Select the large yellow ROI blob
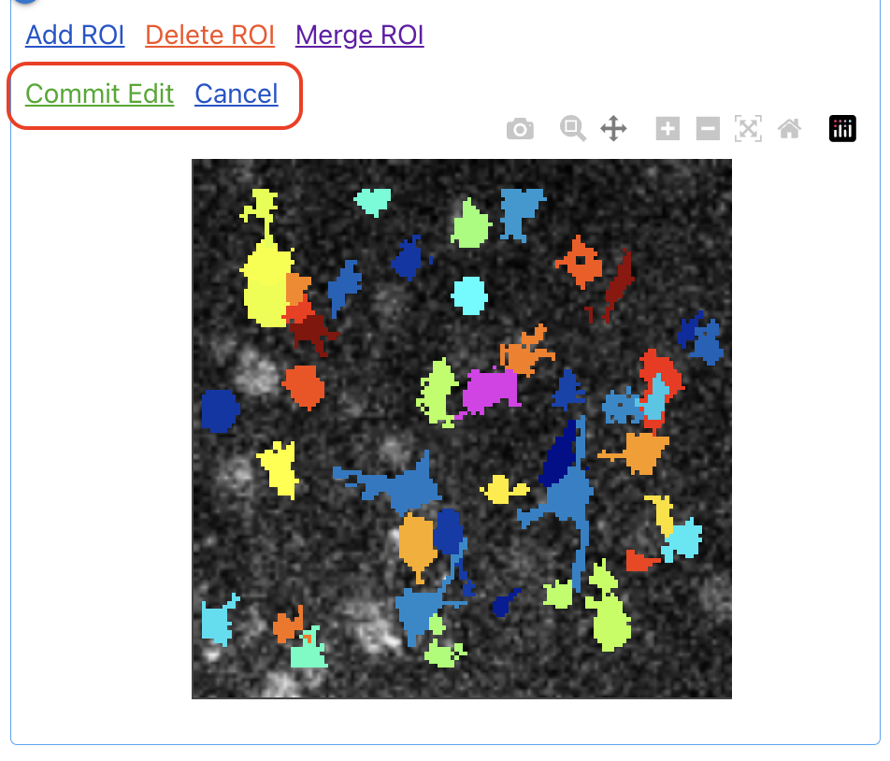This screenshot has height=761, width=890. [266, 284]
